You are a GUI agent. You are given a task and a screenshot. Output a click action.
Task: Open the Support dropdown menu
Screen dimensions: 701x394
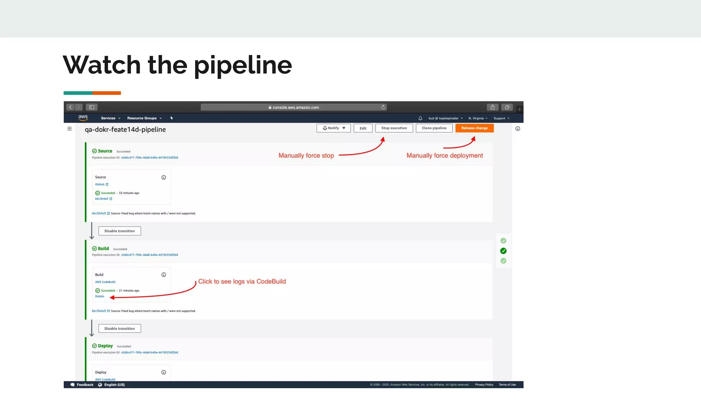point(501,118)
